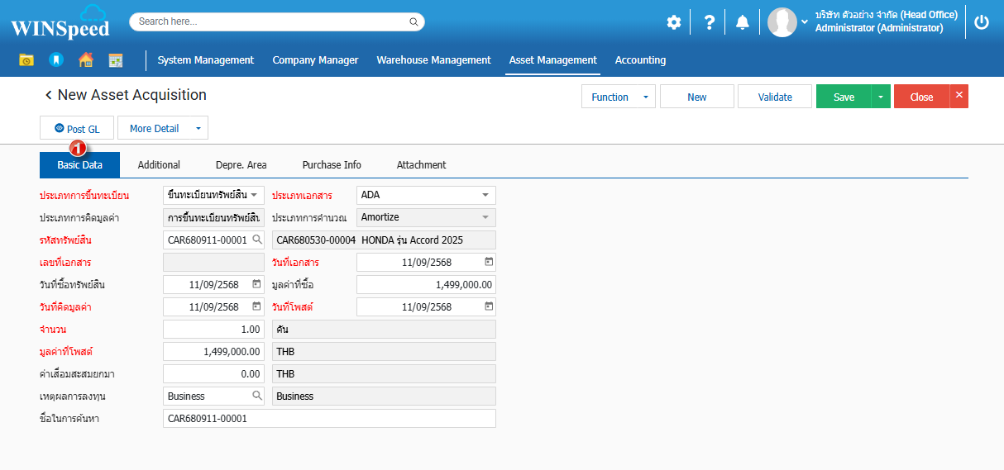
Task: Click the power logout icon
Action: coord(981,22)
